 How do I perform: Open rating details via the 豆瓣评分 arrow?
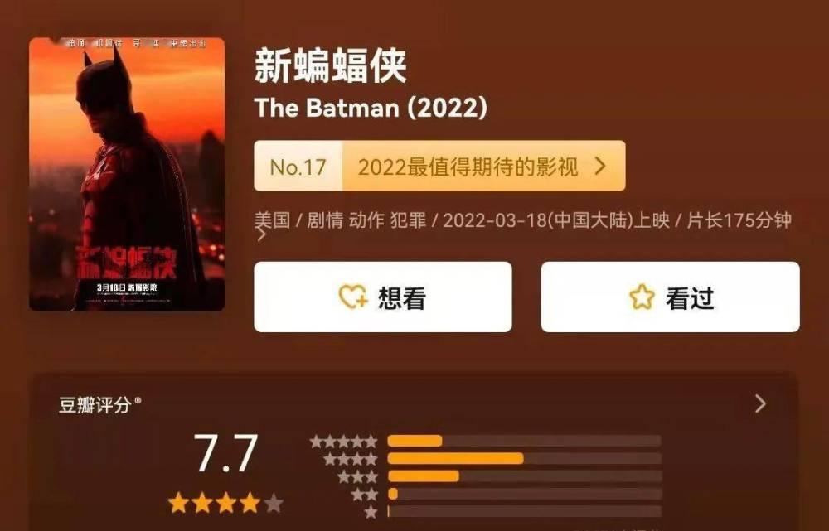click(x=760, y=403)
